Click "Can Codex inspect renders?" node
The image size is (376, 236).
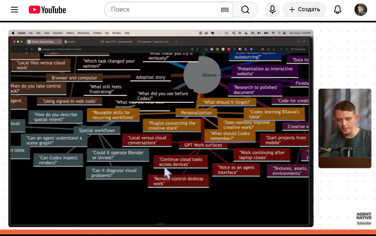(58, 160)
